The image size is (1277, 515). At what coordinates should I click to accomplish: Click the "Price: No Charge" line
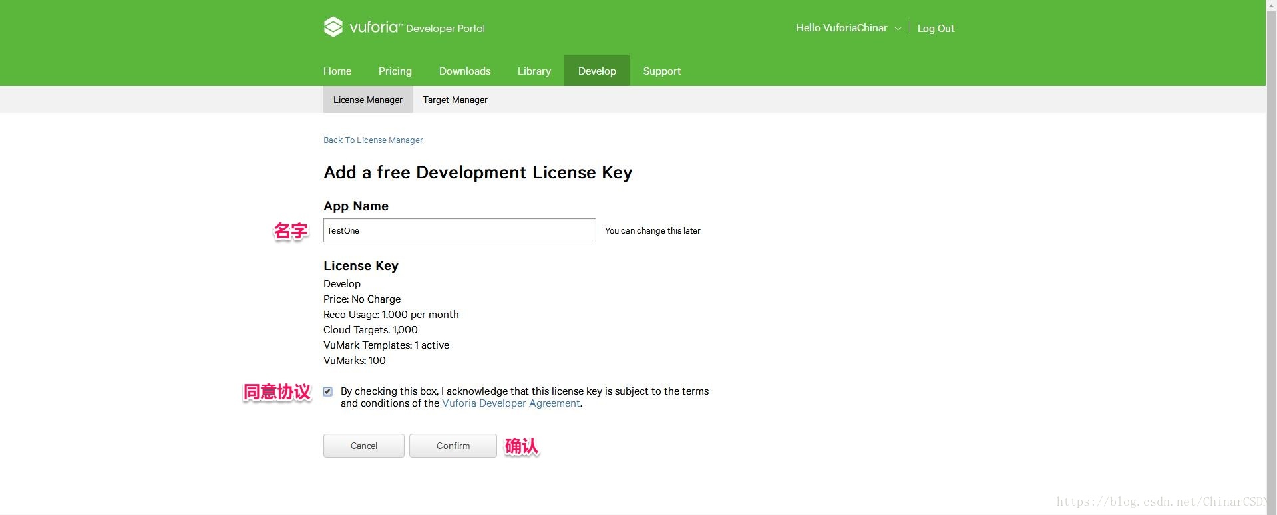point(362,299)
